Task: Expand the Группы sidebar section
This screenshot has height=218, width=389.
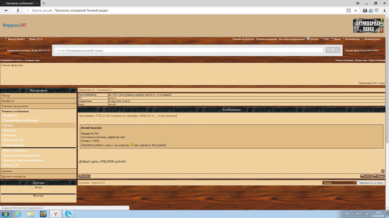Action: coord(6,171)
